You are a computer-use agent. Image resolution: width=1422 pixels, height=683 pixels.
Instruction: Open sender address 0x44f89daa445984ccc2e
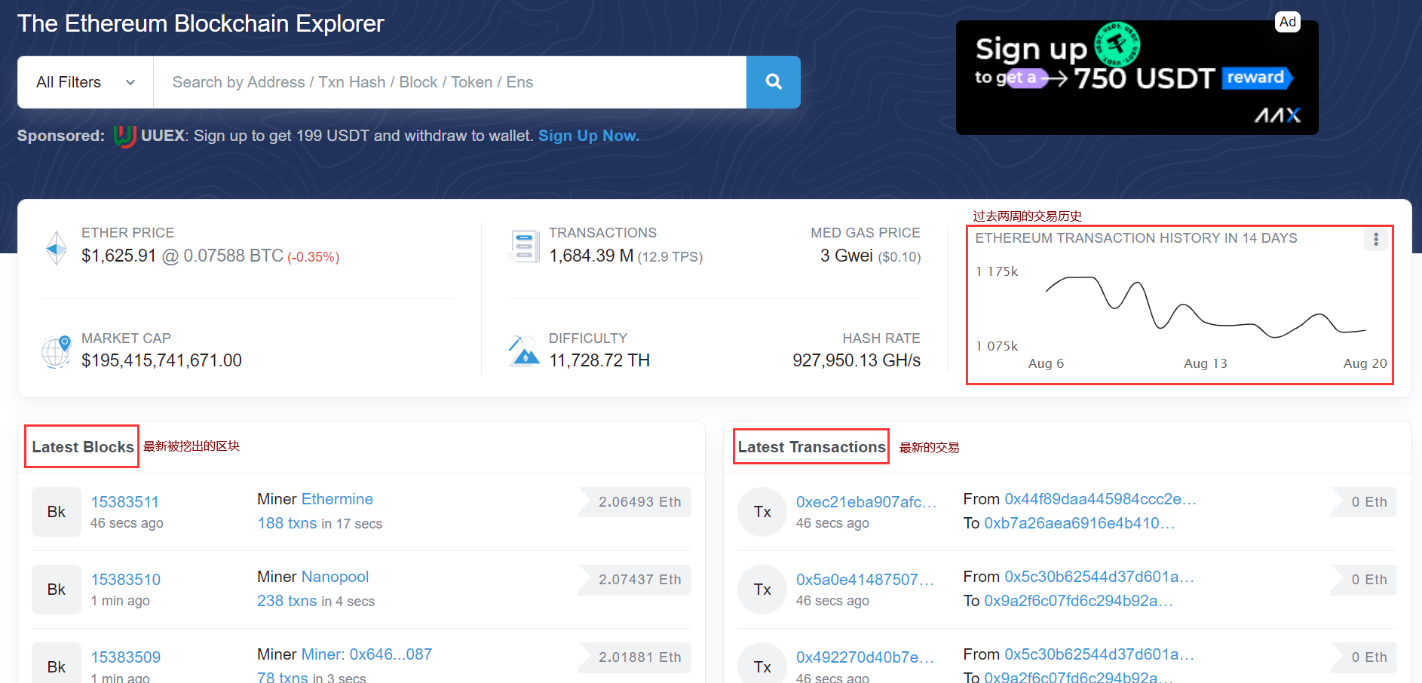[x=1101, y=499]
